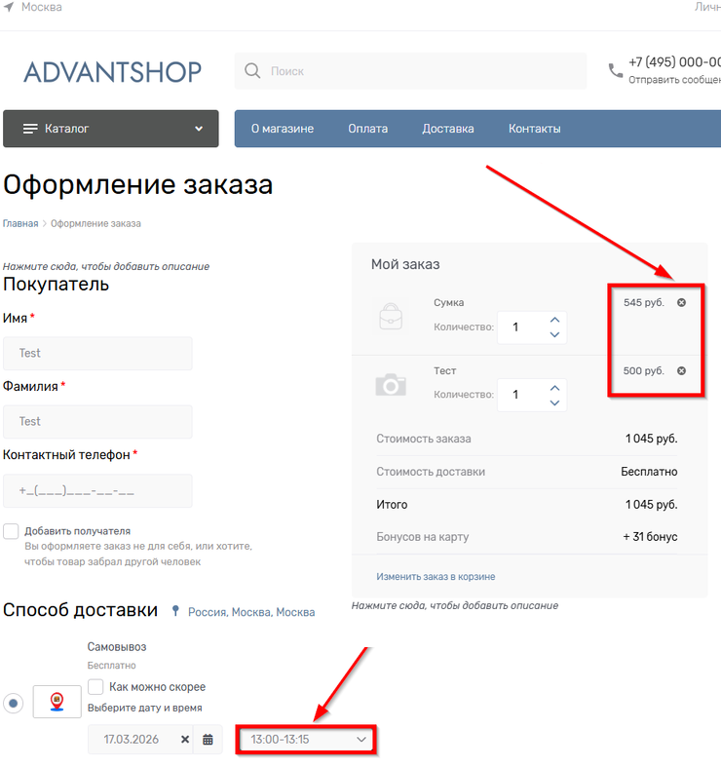This screenshot has height=768, width=721.
Task: Click description placeholder above Покупатель
Action: coord(106,266)
